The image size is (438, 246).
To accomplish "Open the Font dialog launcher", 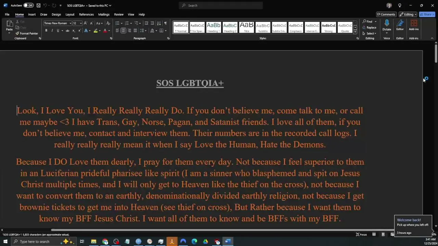I will pyautogui.click(x=111, y=38).
